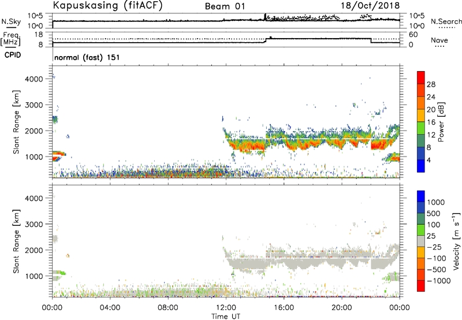This screenshot has height=320, width=462.
Task: Click the blue bottom segment of power colorbar
Action: (421, 166)
